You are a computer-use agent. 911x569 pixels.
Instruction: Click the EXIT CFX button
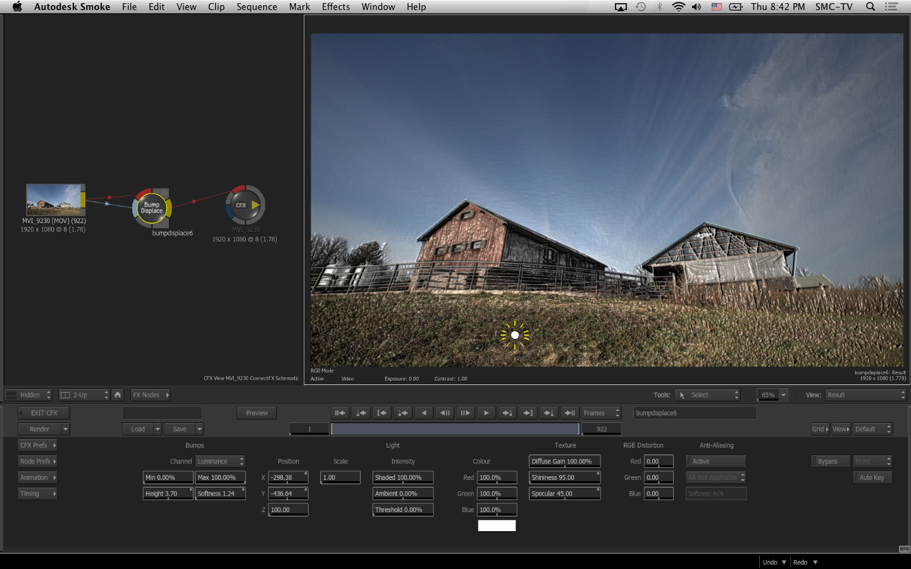coord(44,413)
